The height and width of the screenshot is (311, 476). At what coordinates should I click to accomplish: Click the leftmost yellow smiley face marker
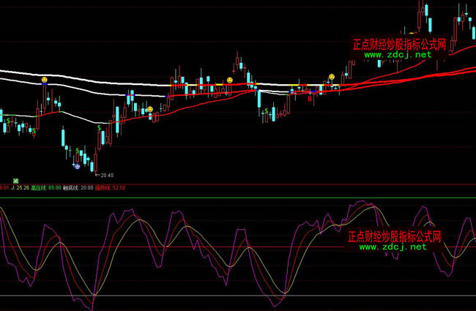(x=45, y=79)
